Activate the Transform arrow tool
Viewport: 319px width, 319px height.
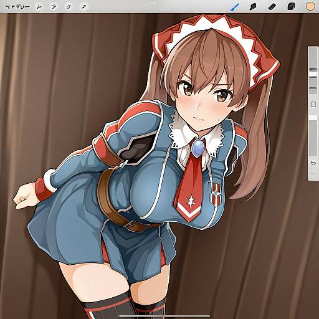[83, 7]
